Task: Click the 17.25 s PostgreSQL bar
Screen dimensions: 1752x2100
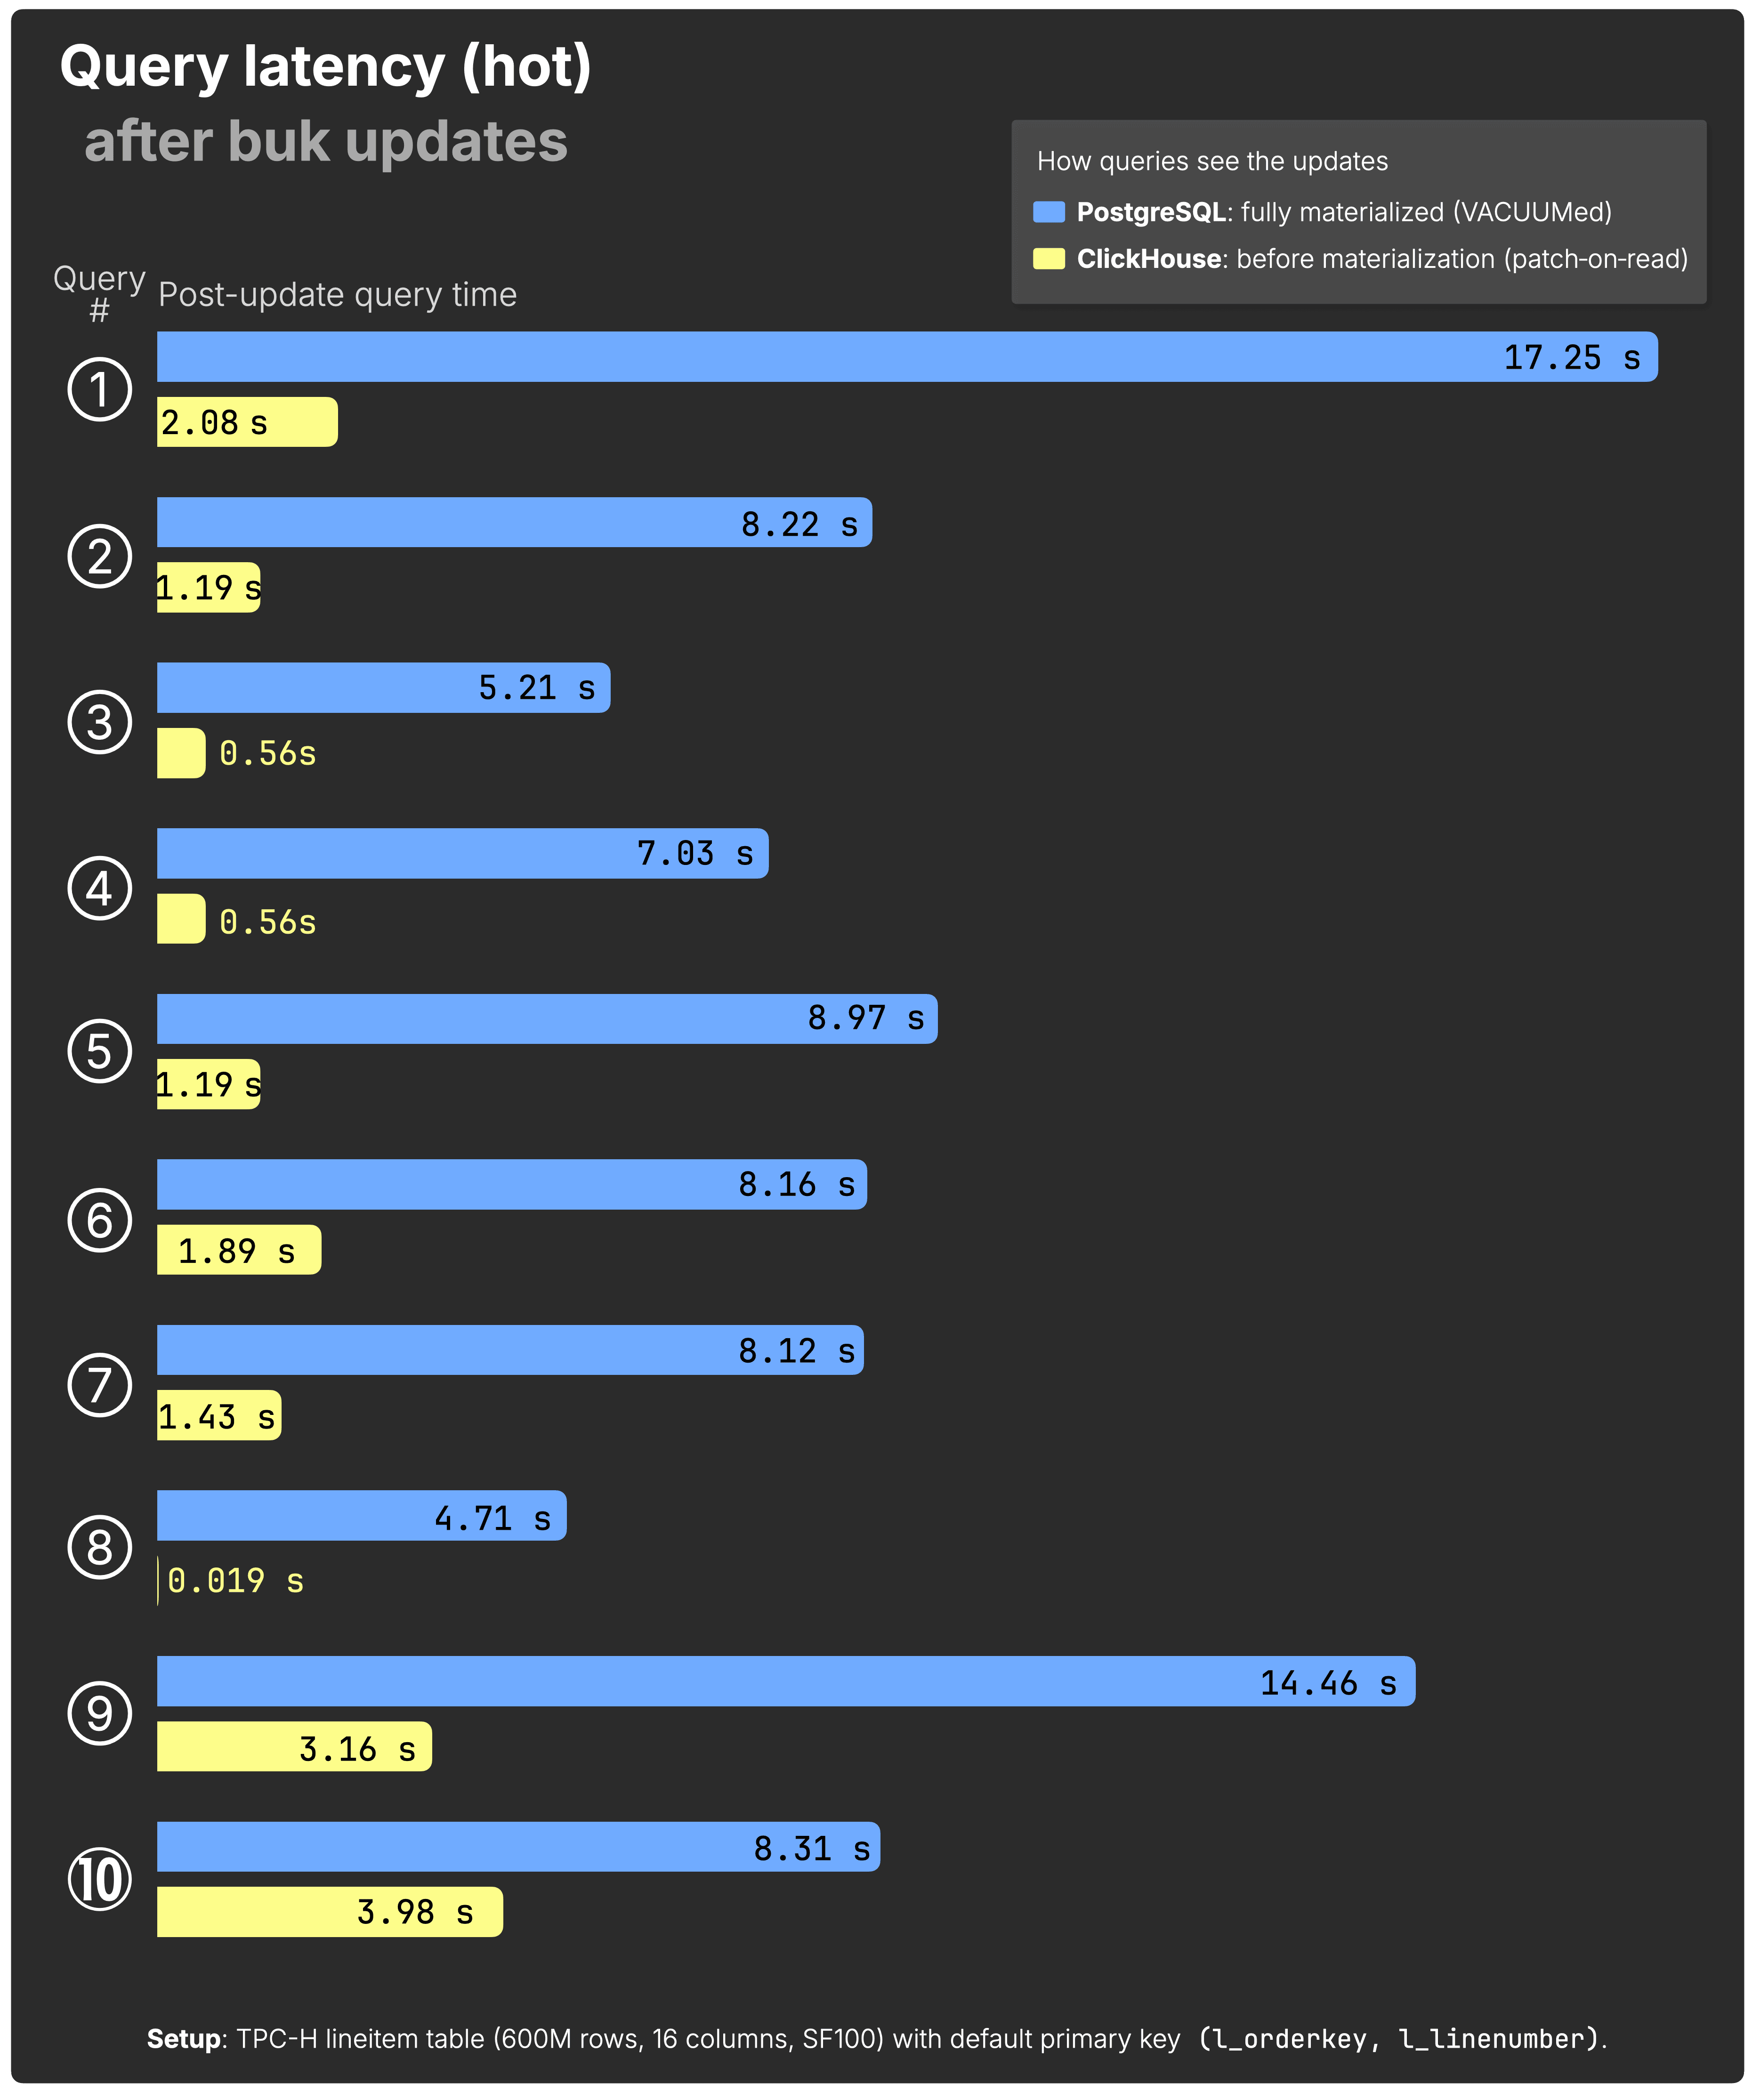Action: pyautogui.click(x=906, y=357)
